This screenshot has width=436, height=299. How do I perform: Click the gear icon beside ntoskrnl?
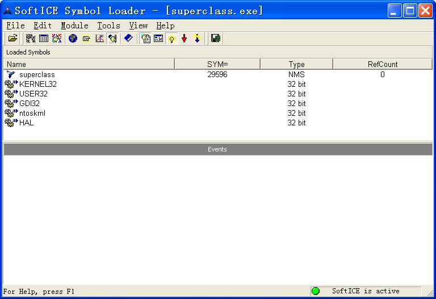(11, 113)
